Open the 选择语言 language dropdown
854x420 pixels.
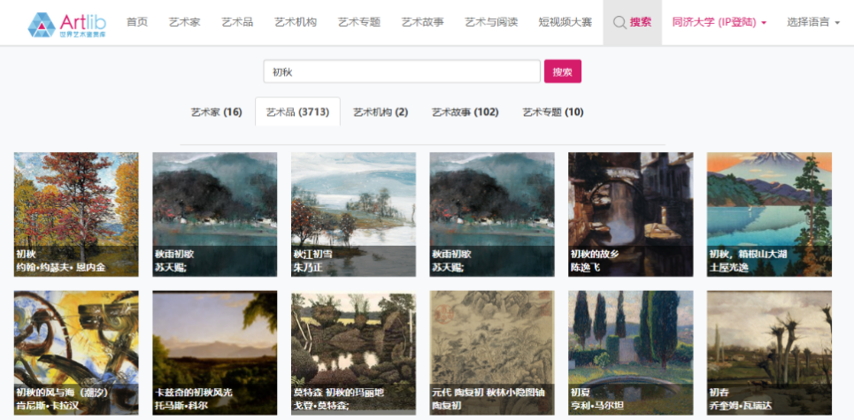coord(812,22)
